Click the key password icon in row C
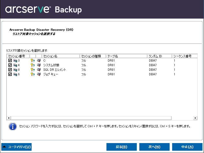 point(33,61)
